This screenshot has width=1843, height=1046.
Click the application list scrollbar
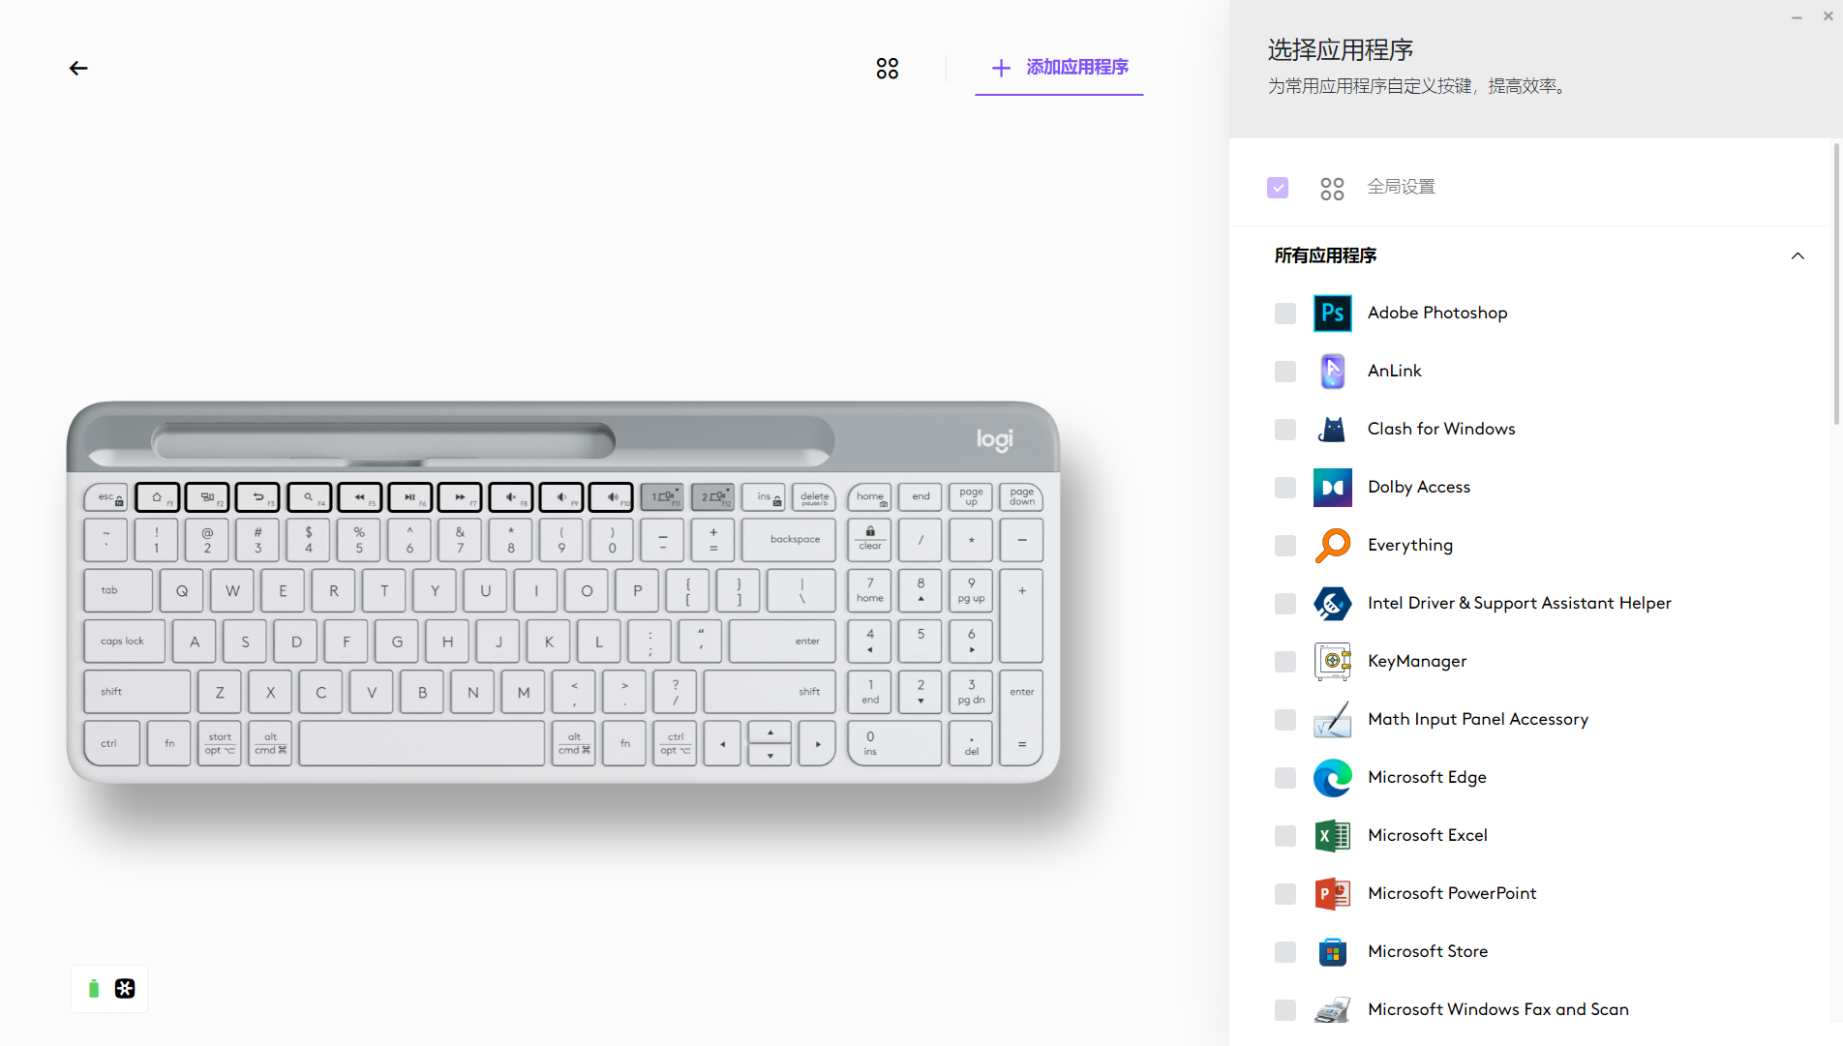(1836, 284)
